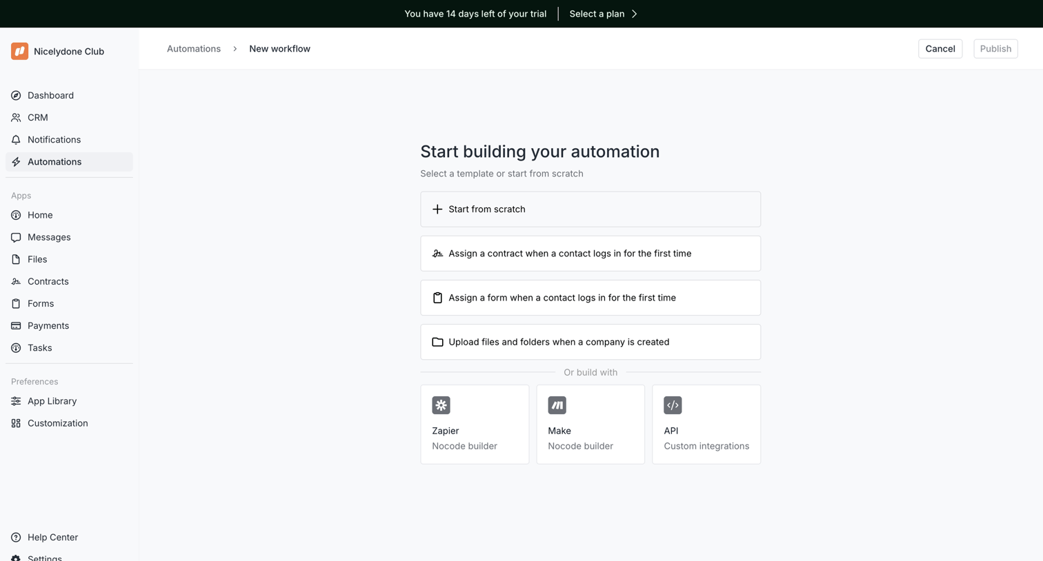Click the Help Center question mark icon
Viewport: 1043px width, 561px height.
click(16, 538)
